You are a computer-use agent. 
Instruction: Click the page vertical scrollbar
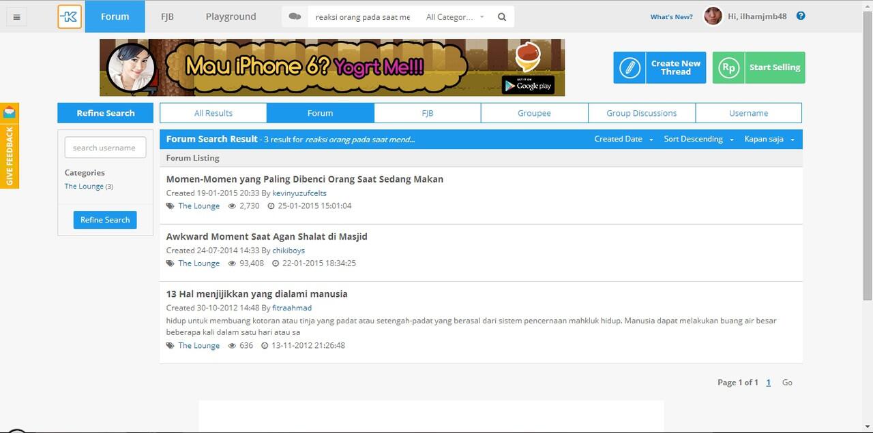click(868, 155)
